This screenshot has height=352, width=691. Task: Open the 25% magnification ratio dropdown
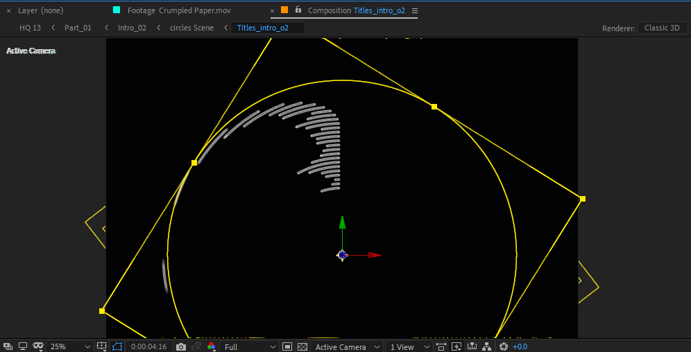69,346
